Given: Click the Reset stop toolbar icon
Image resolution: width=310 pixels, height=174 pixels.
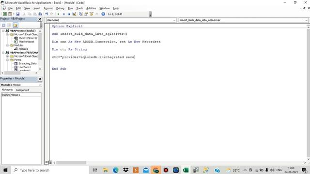Looking at the screenshot, I should click(69, 14).
